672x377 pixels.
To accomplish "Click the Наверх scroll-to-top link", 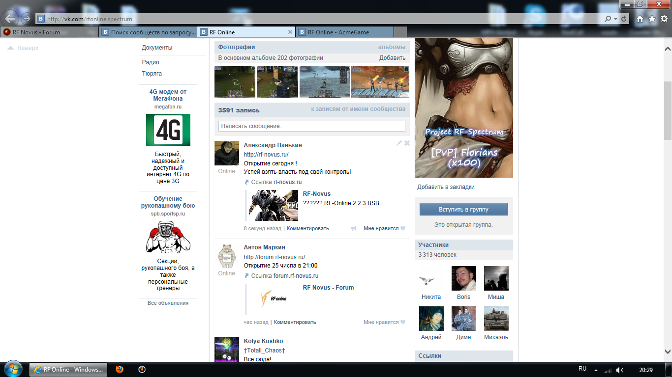I will pyautogui.click(x=23, y=48).
